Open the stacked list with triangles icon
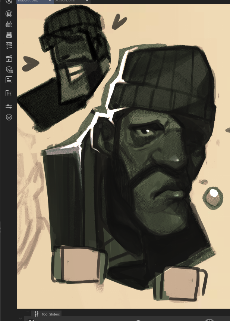Image resolution: width=230 pixels, height=321 pixels. tap(9, 45)
